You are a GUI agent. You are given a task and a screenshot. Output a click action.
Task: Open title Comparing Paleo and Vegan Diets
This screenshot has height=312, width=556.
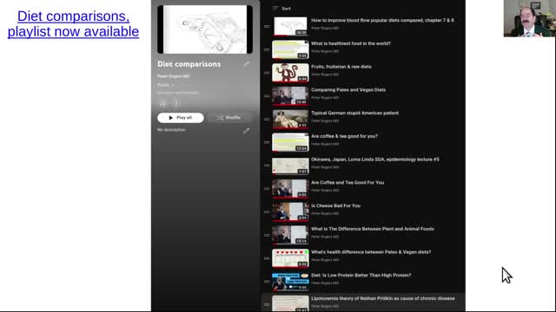348,90
